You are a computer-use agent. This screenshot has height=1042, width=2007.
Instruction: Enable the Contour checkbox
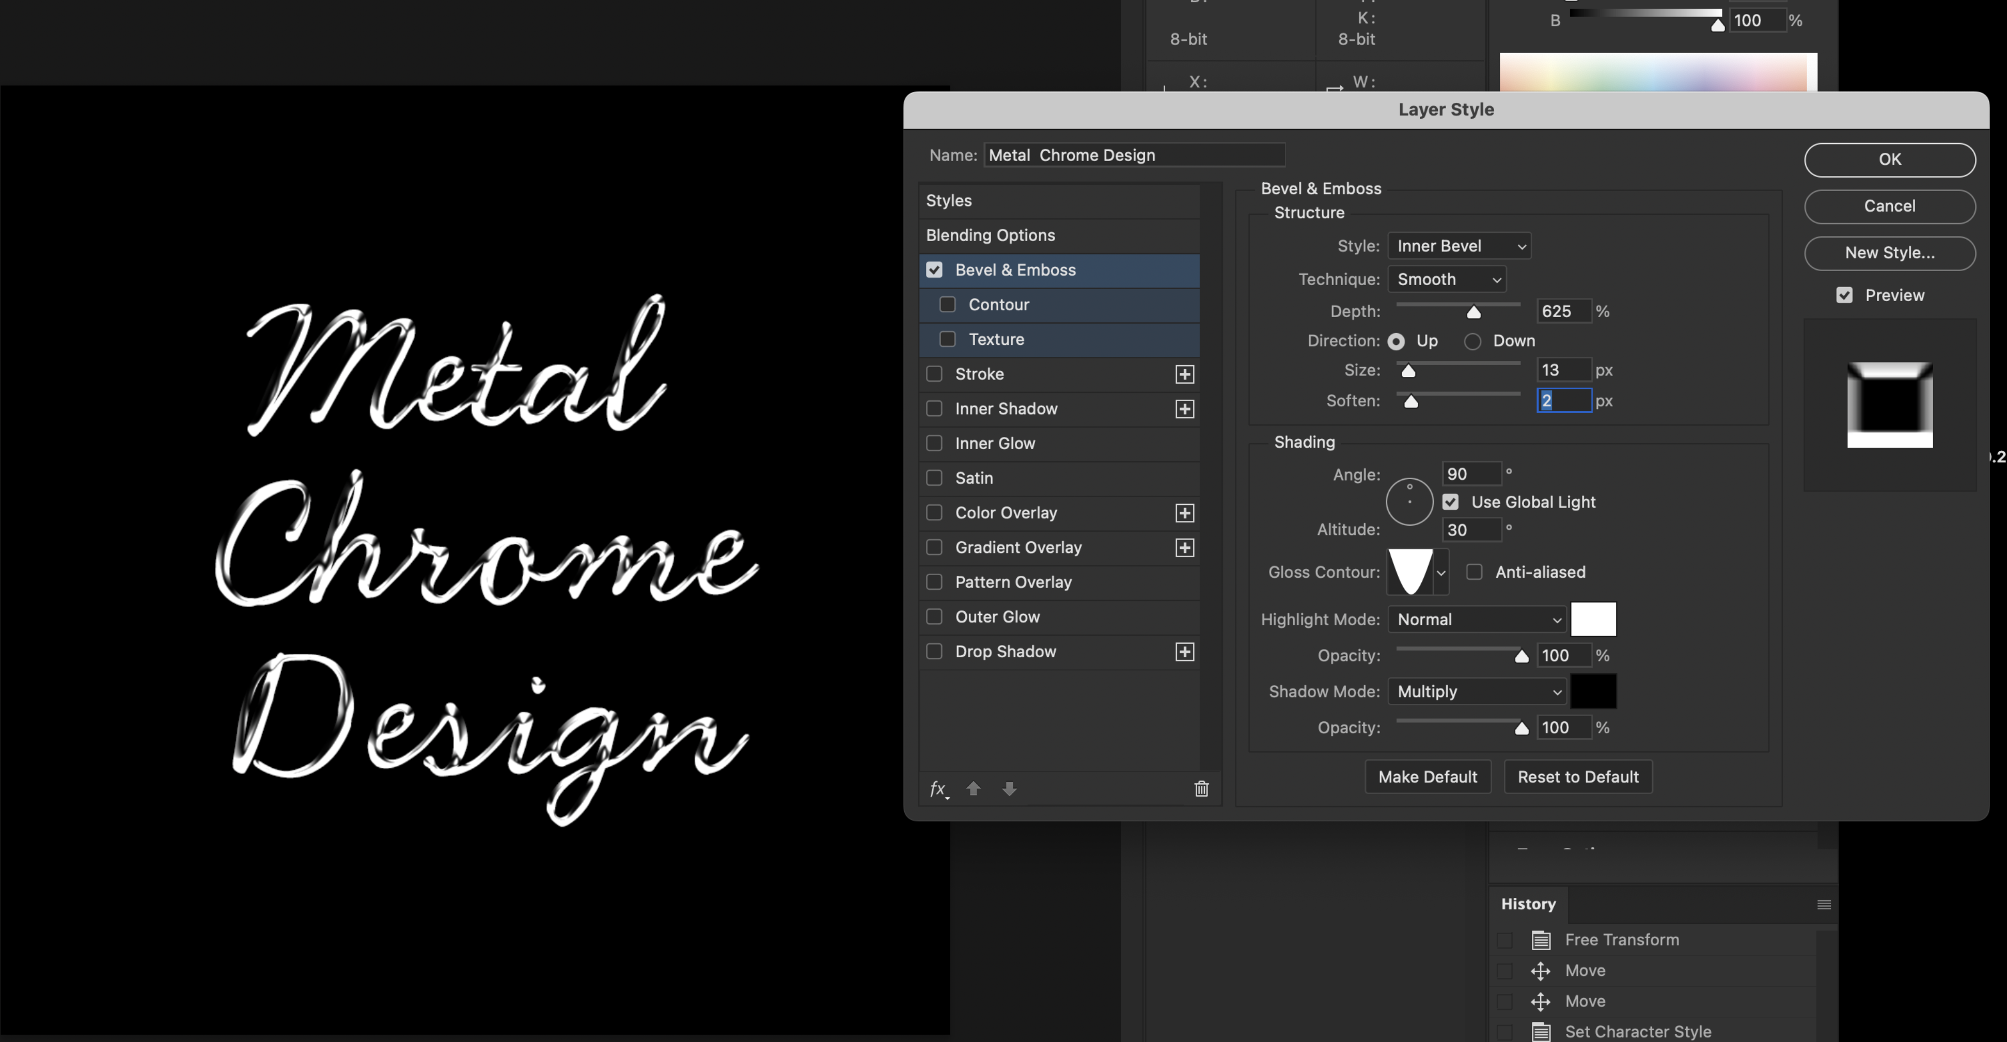pos(947,305)
